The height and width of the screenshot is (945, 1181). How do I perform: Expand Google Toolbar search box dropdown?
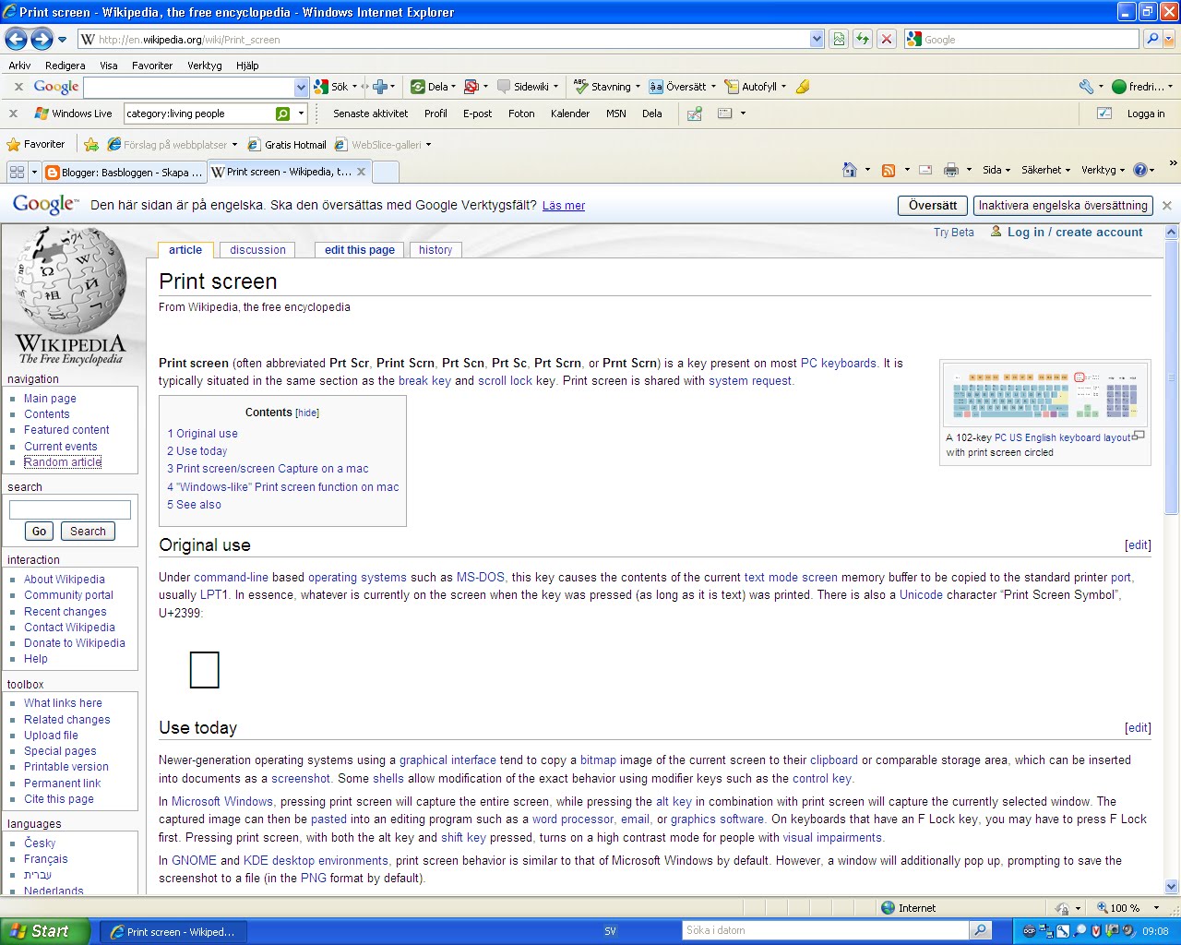[x=301, y=87]
